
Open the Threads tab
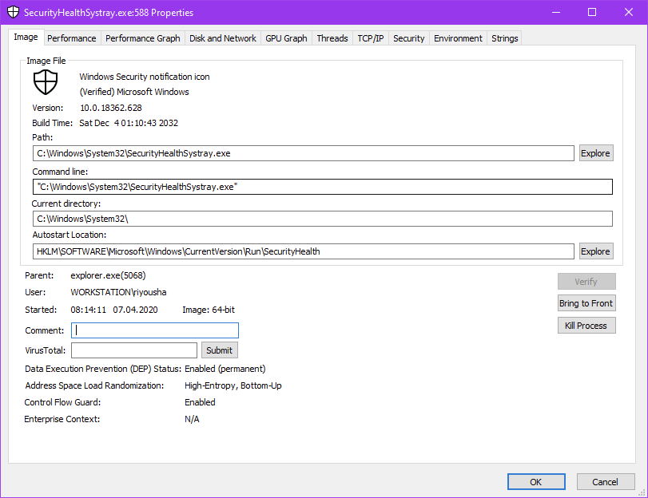(x=332, y=38)
